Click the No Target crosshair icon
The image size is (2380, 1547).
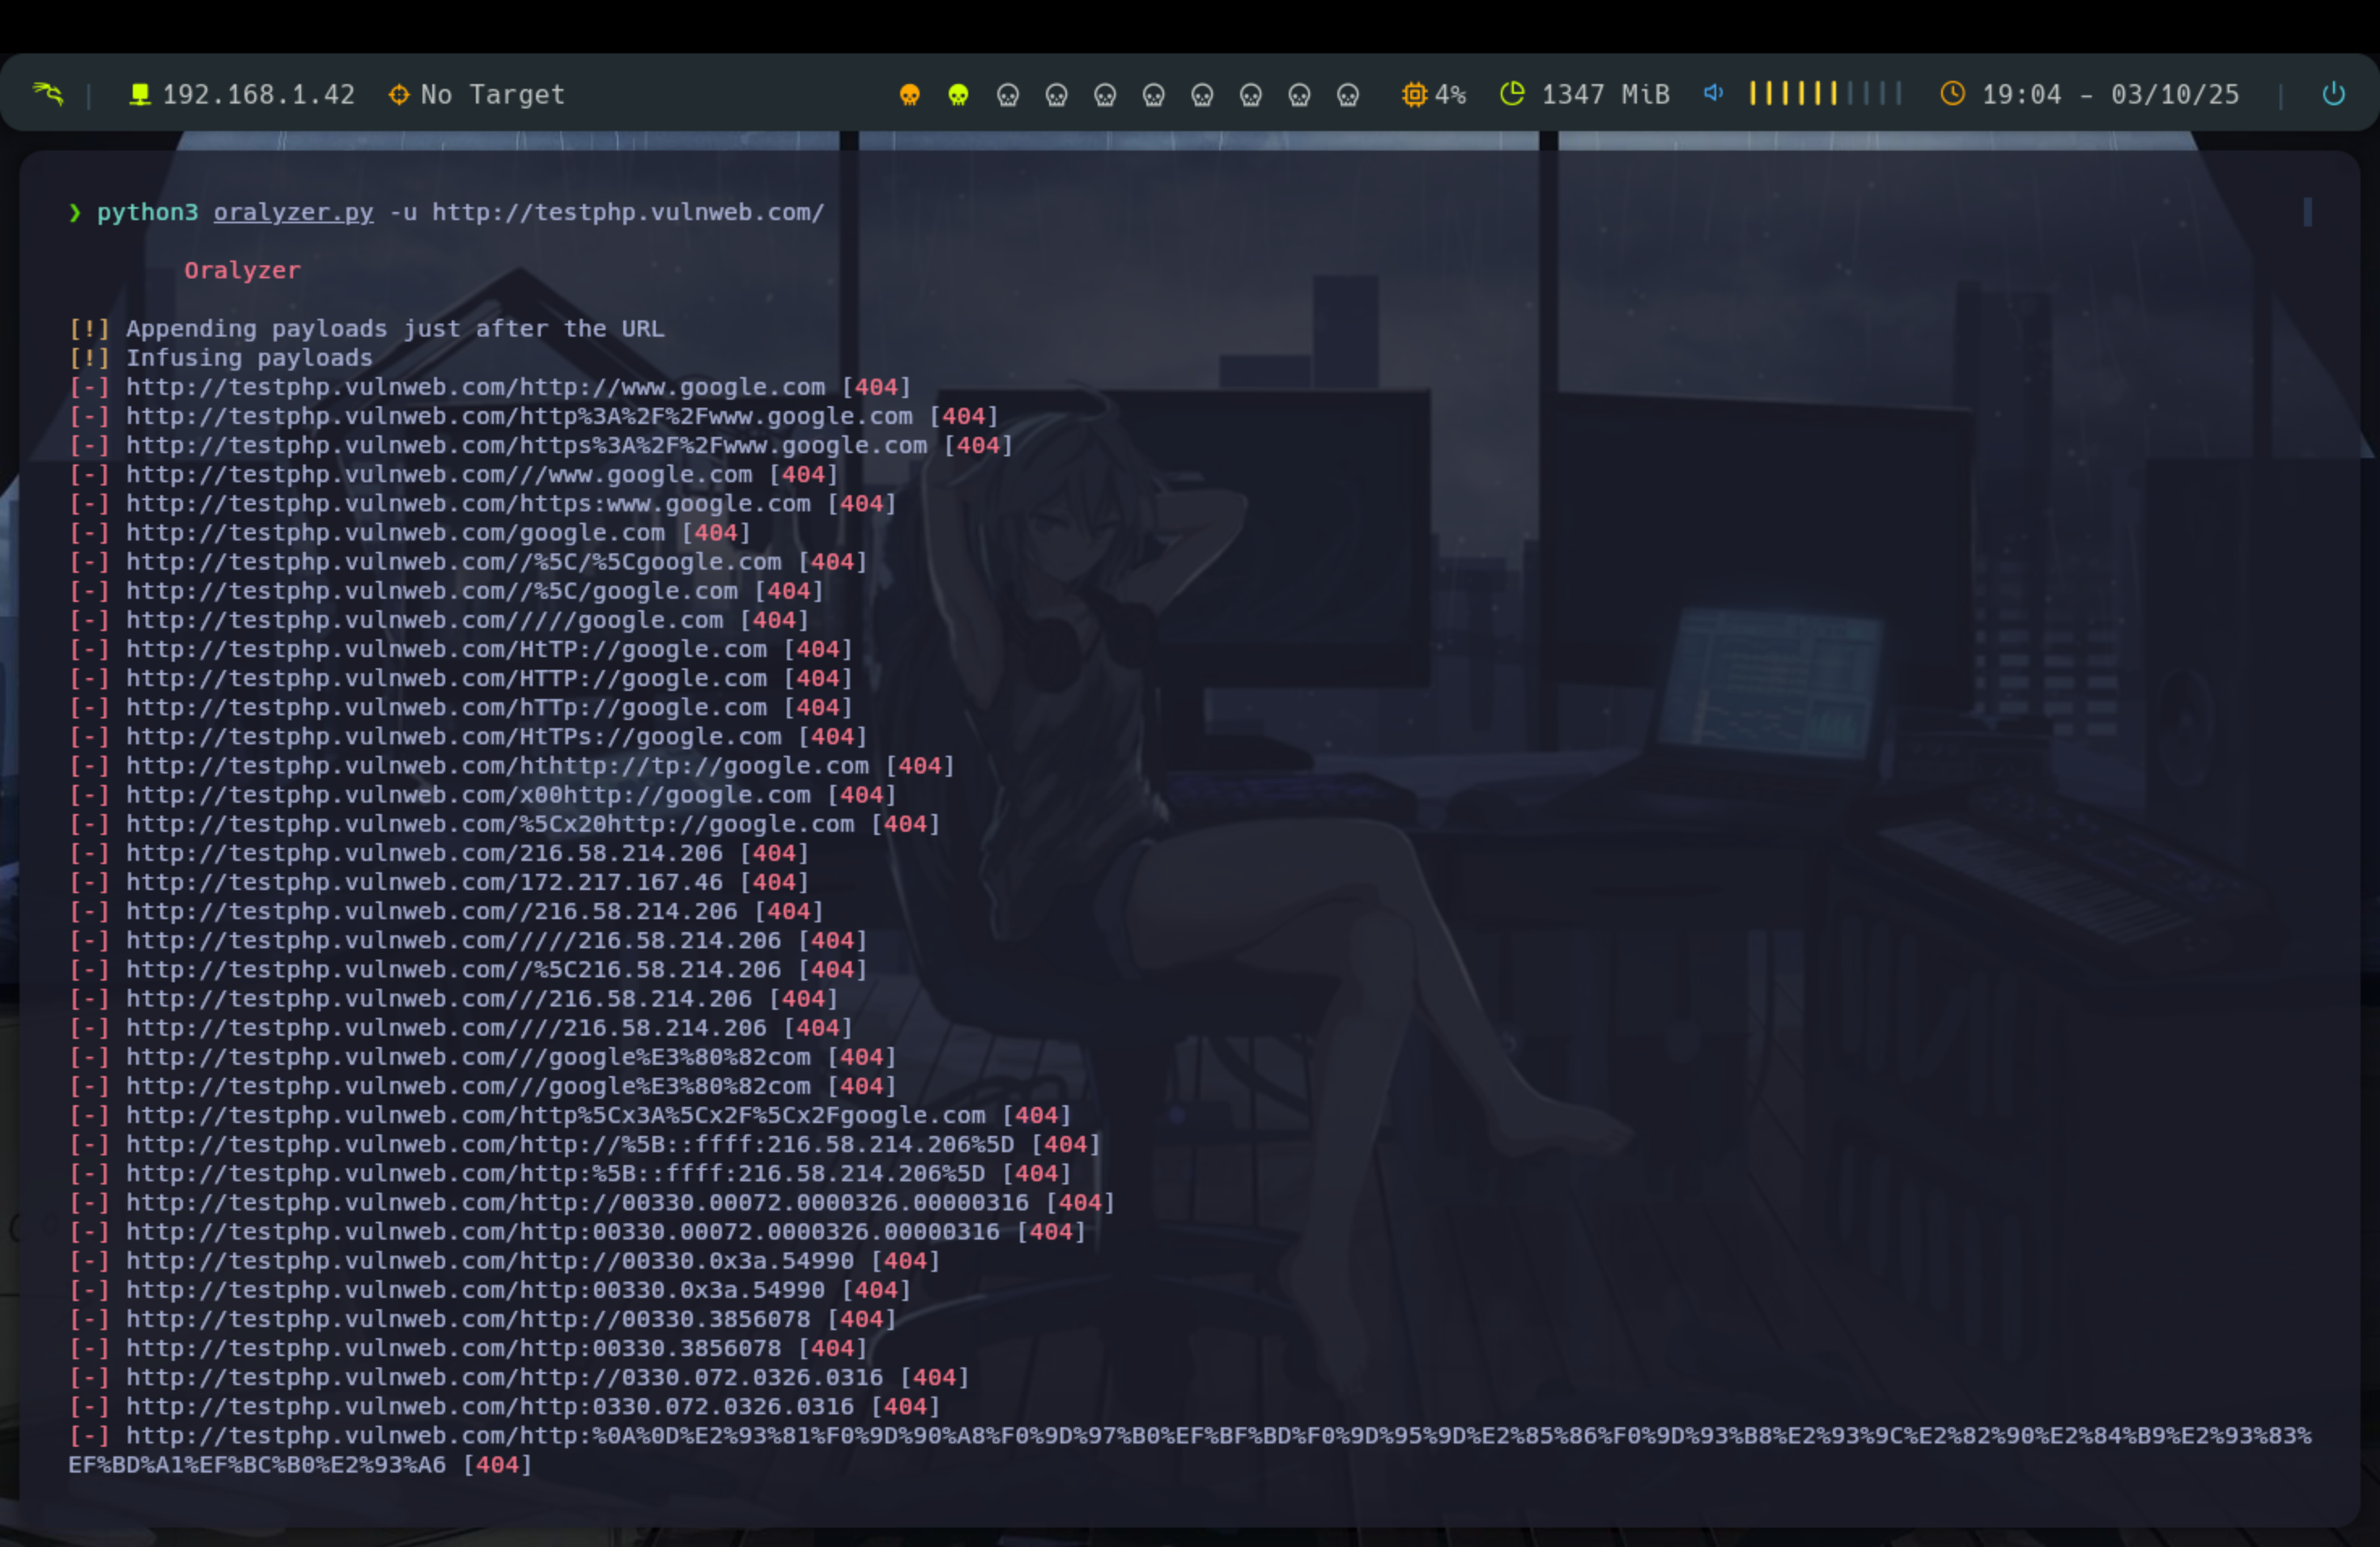[x=399, y=94]
